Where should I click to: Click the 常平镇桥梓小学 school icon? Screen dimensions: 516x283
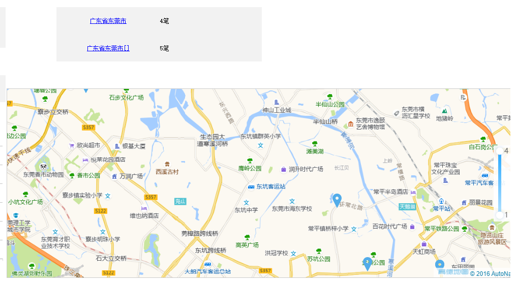pyautogui.click(x=354, y=229)
